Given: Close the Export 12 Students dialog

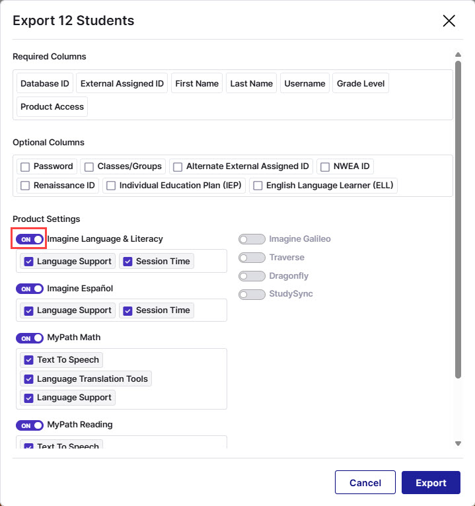Looking at the screenshot, I should point(449,21).
